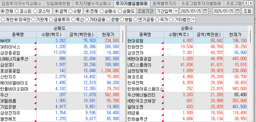Switch to 당일매매현황 tab
The image size is (256, 122).
[x=58, y=3]
